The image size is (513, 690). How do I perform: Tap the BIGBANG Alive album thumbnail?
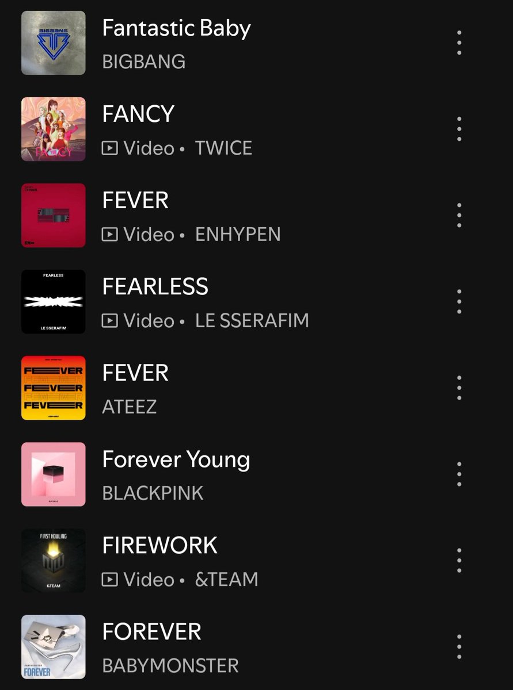tap(54, 43)
